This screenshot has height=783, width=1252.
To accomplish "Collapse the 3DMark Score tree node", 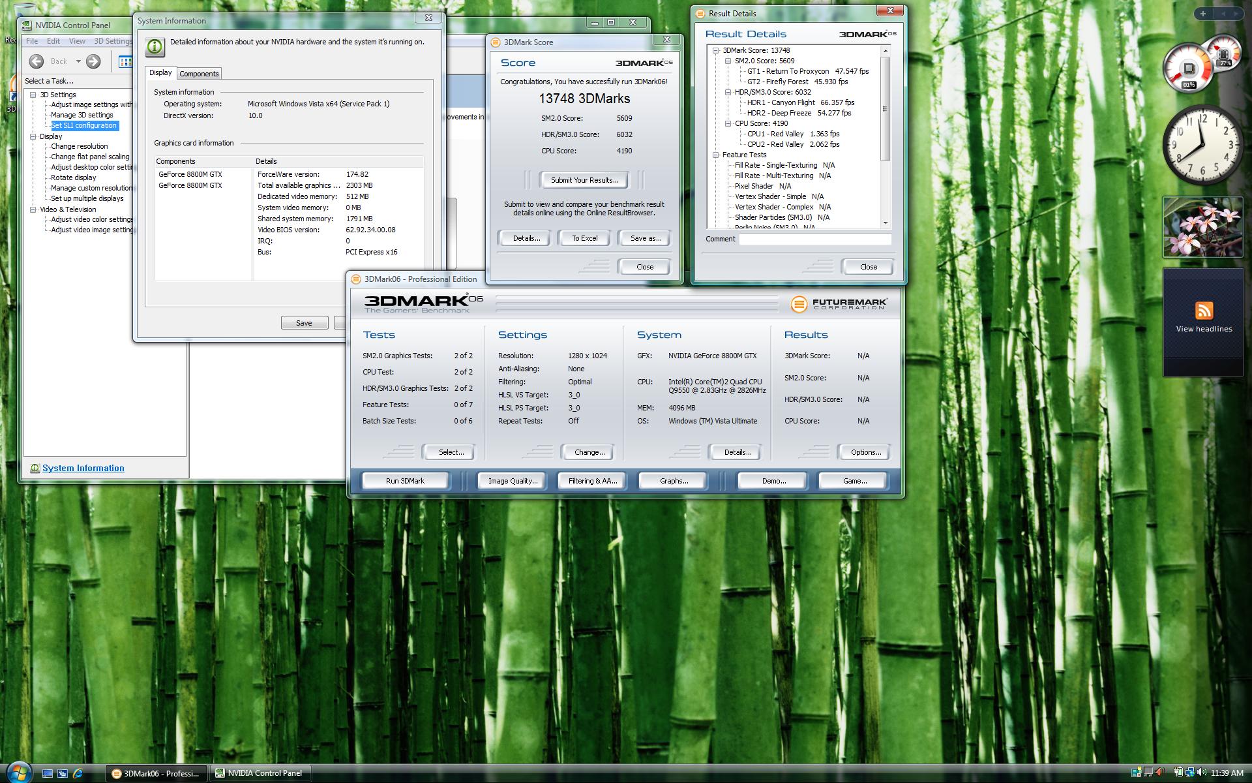I will [716, 50].
